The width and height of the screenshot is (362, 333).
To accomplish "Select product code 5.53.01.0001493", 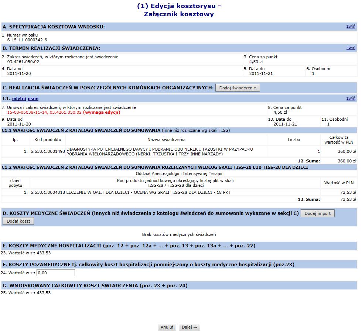I will click(x=48, y=152).
